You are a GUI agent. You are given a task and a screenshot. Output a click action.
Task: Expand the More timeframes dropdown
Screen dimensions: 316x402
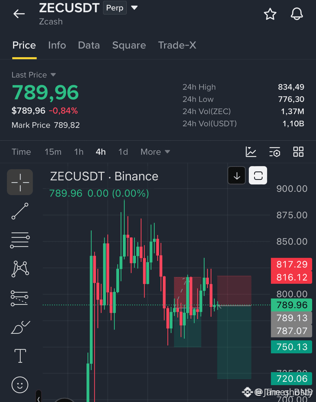pos(155,152)
